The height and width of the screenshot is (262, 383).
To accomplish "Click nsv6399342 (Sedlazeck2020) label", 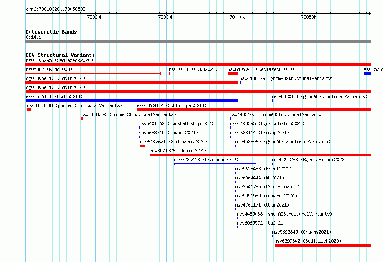I will point(308,241).
